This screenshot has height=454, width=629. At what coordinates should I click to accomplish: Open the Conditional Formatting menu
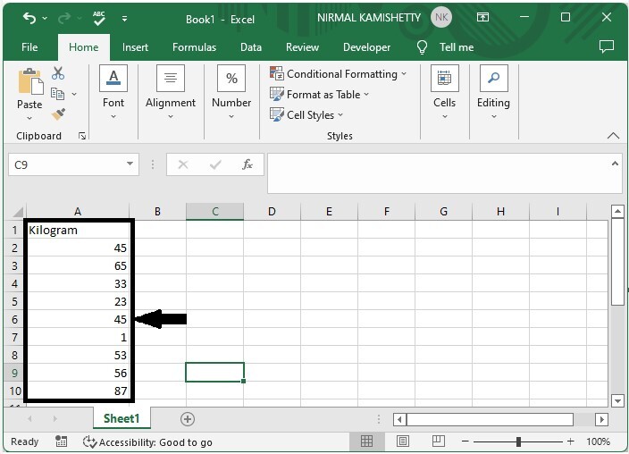click(x=339, y=74)
